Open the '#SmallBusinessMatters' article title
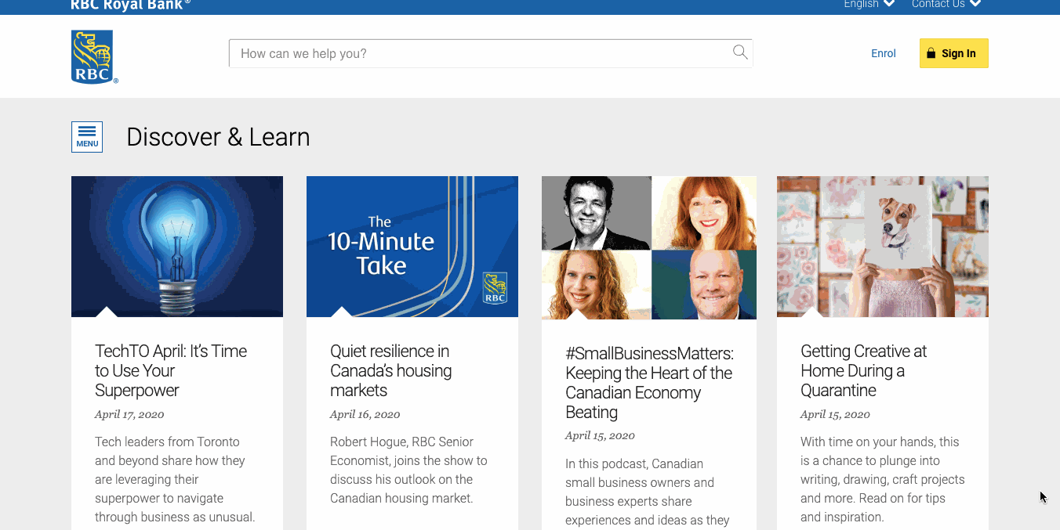The width and height of the screenshot is (1060, 530). coord(648,383)
